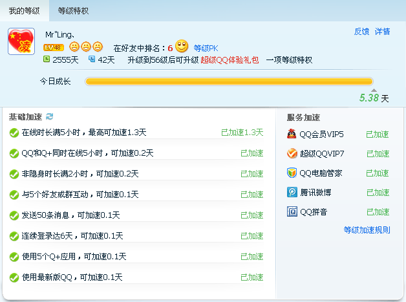Click the 已加速 status for 非隐身时长满2小时
The width and height of the screenshot is (406, 302).
pos(252,174)
